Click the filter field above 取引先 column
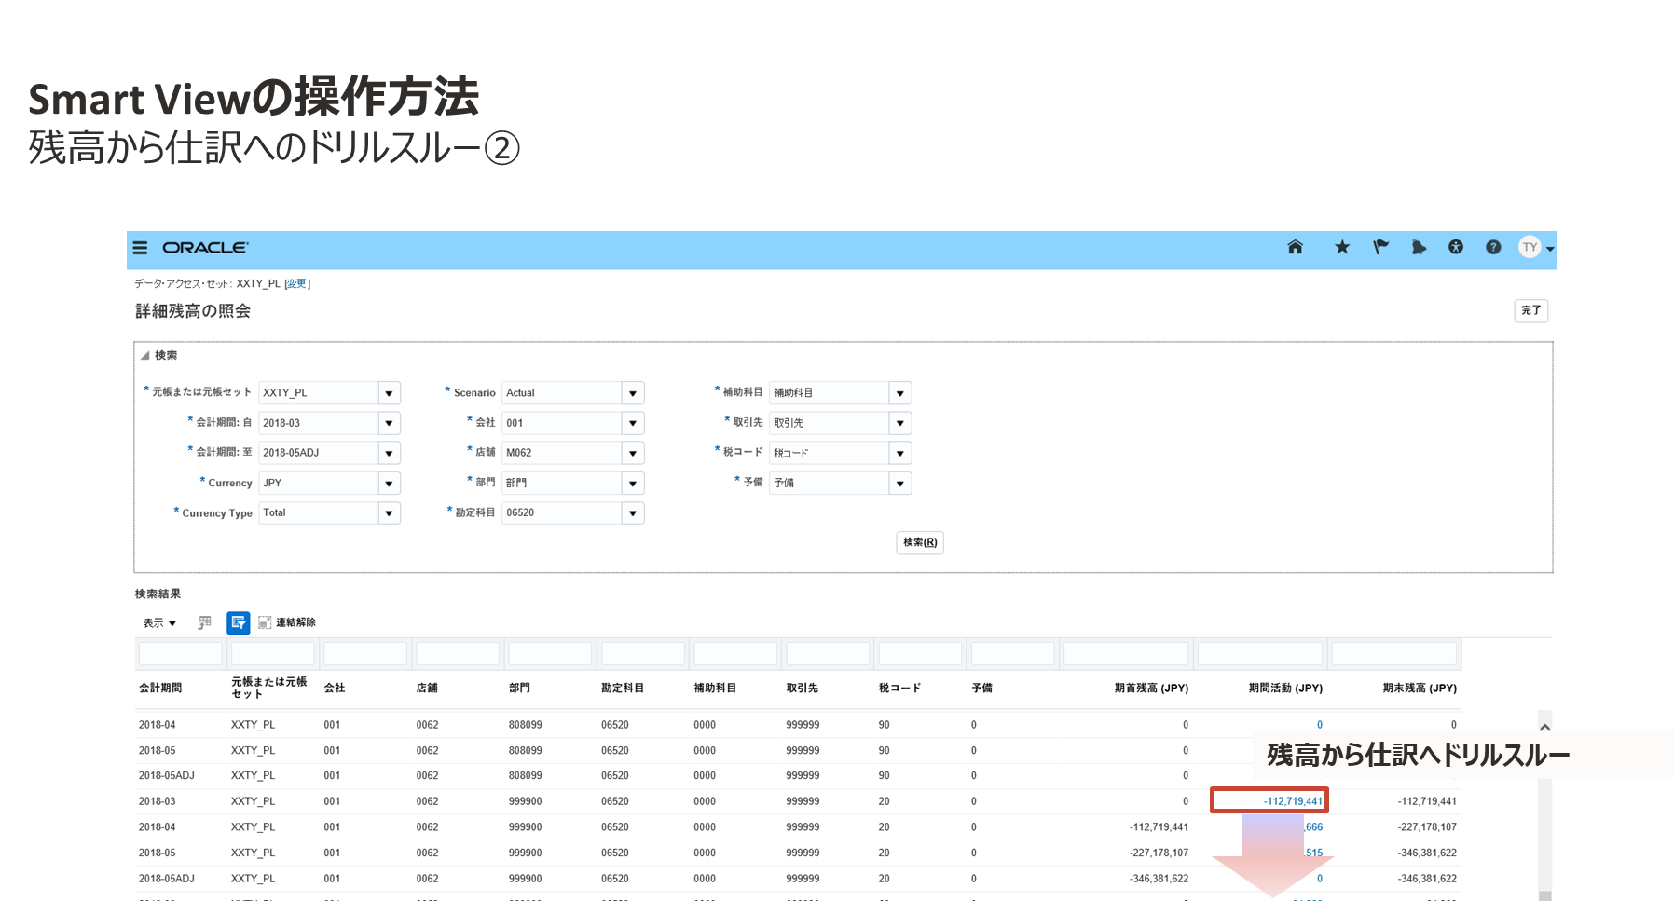1674x901 pixels. (828, 653)
